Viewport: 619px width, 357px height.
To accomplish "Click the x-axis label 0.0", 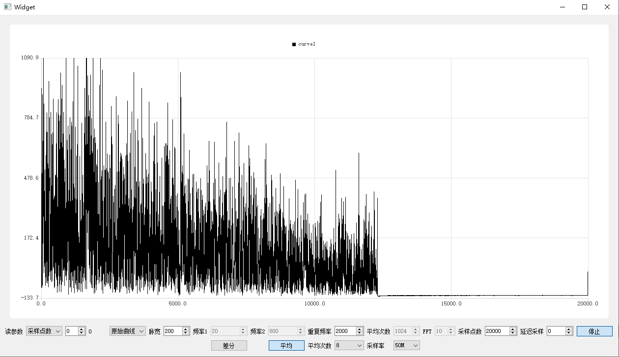I will (x=41, y=303).
